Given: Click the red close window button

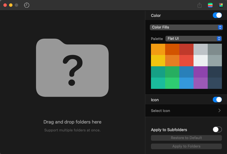Looking at the screenshot, I should click(5, 5).
